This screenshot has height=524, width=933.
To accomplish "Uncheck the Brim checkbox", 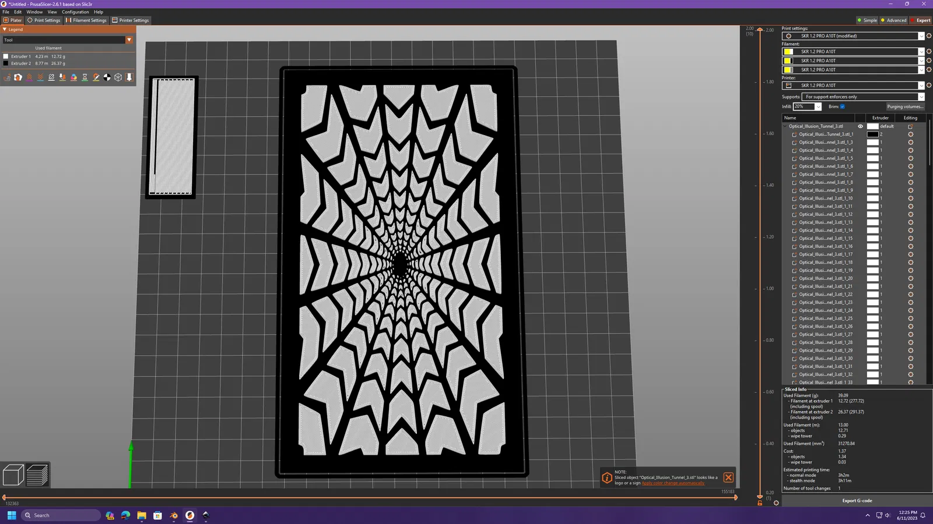I will tap(843, 107).
